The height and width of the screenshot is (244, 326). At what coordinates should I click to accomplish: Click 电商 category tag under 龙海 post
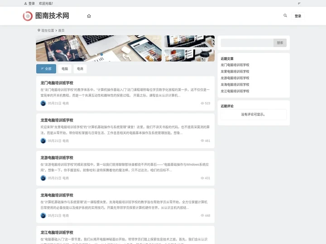click(x=66, y=216)
